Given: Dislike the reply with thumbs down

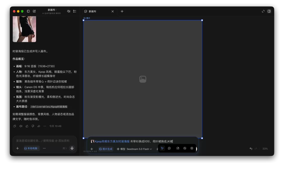Looking at the screenshot, I should tap(33, 126).
